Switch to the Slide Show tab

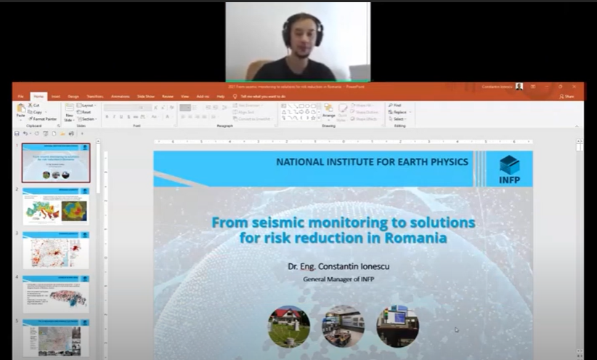click(x=146, y=97)
